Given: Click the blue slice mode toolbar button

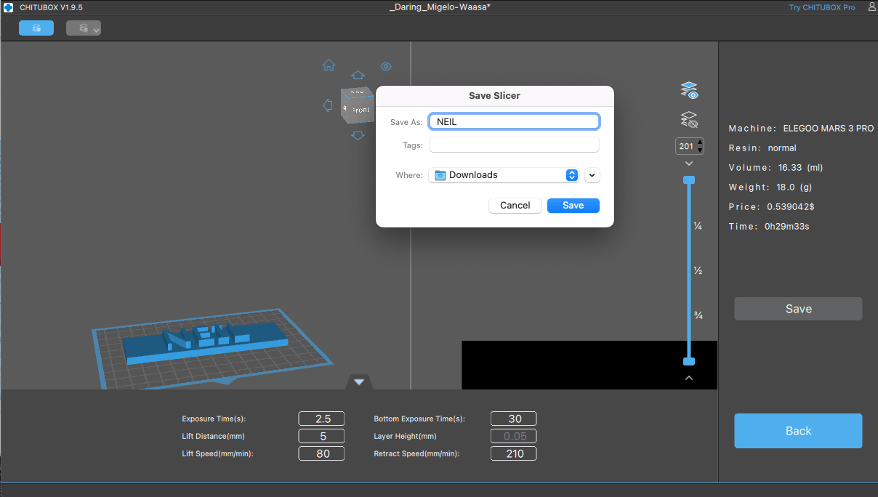Looking at the screenshot, I should pyautogui.click(x=36, y=28).
